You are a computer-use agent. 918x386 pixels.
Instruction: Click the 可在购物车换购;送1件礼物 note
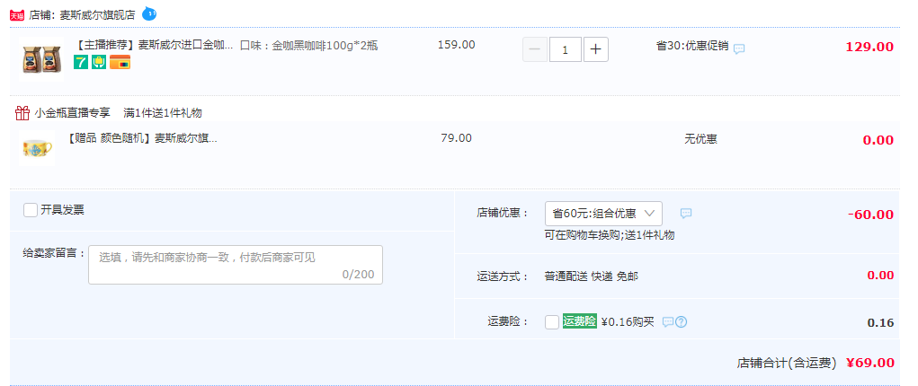point(610,235)
